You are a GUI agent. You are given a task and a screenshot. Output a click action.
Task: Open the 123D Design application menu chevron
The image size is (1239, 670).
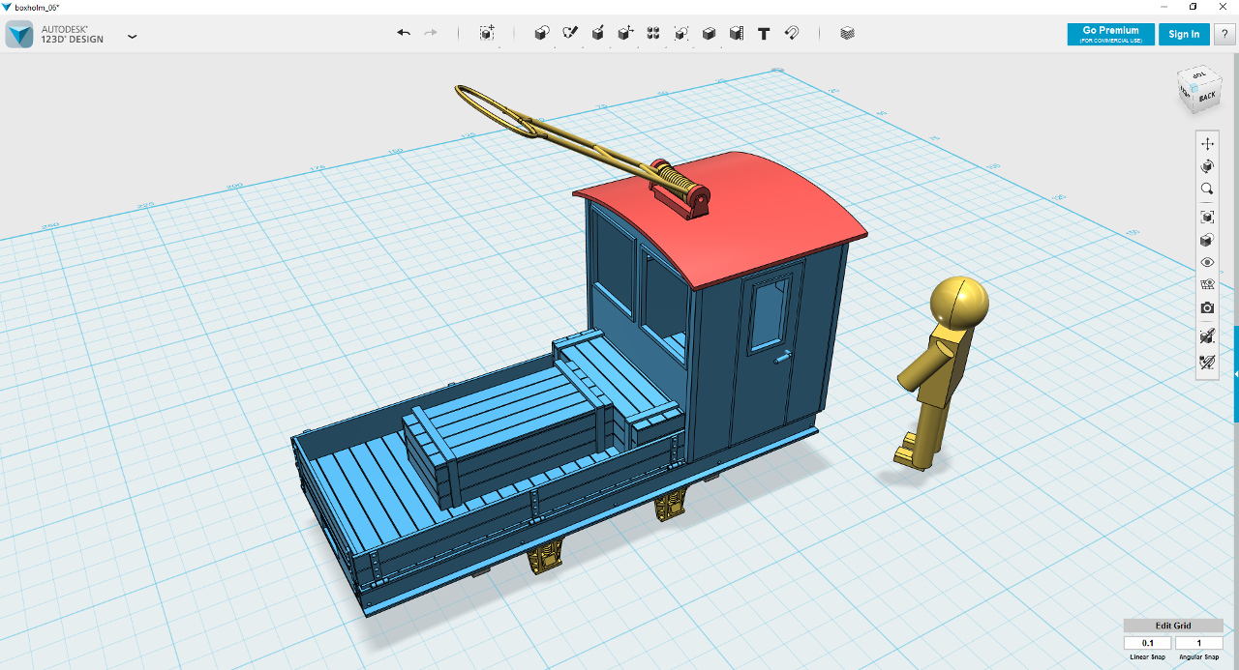(133, 37)
